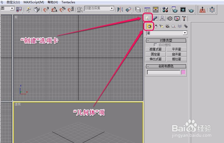Image resolution: width=224 pixels, height=143 pixels.
Task: Click the 前 viewport label
Action: tap(16, 17)
